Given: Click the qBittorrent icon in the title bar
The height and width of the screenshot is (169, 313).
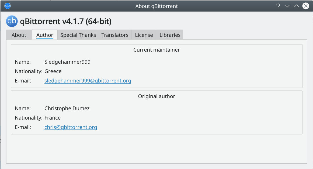Looking at the screenshot, I should (8, 6).
